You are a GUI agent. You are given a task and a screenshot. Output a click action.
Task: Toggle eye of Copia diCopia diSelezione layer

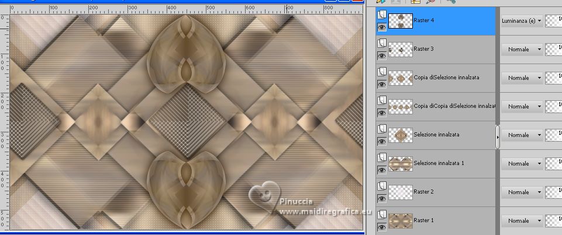[x=382, y=113]
